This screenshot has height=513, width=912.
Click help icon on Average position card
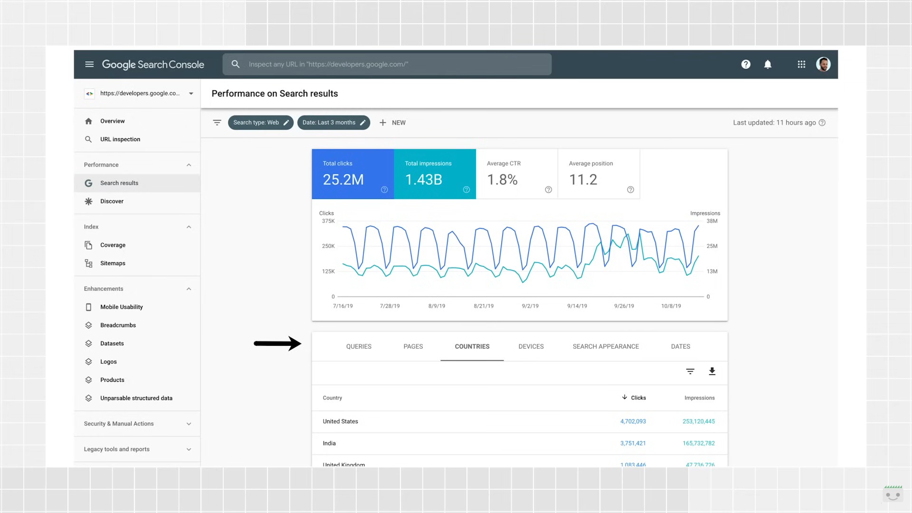click(x=630, y=190)
